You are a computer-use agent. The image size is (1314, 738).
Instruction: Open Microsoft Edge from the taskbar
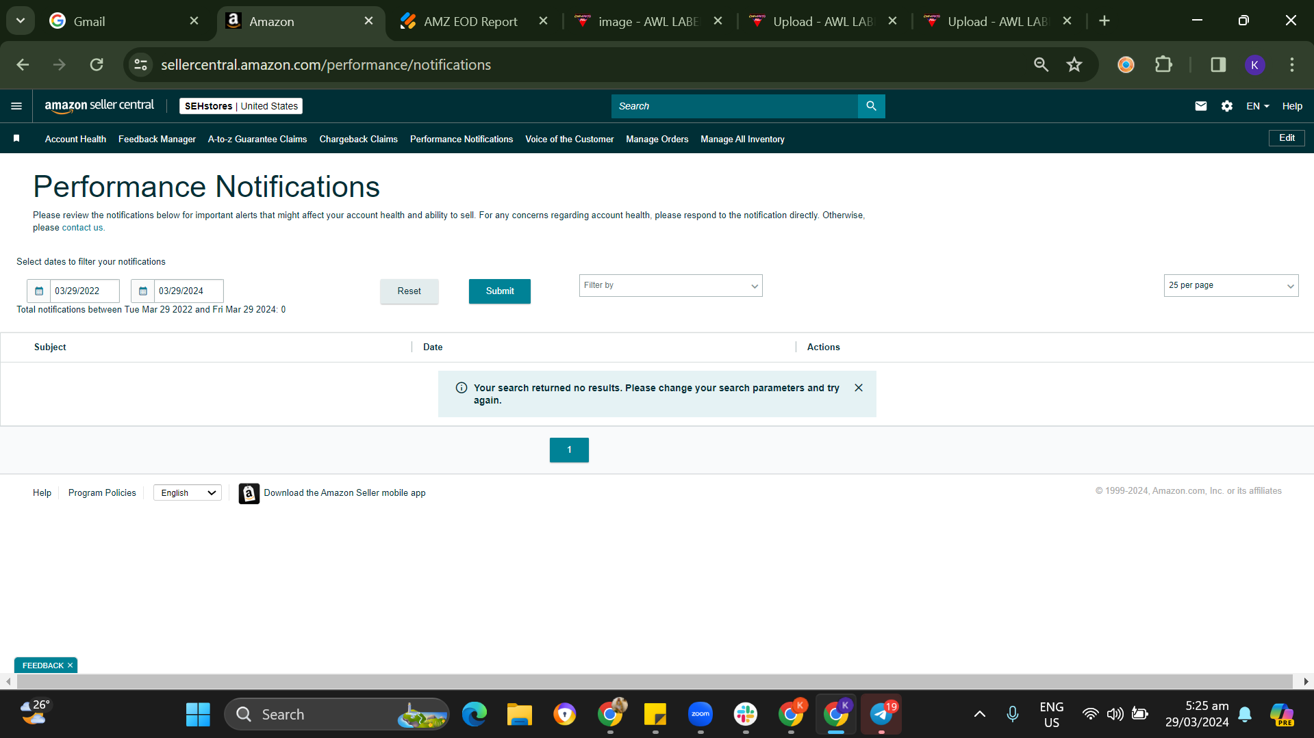(474, 715)
